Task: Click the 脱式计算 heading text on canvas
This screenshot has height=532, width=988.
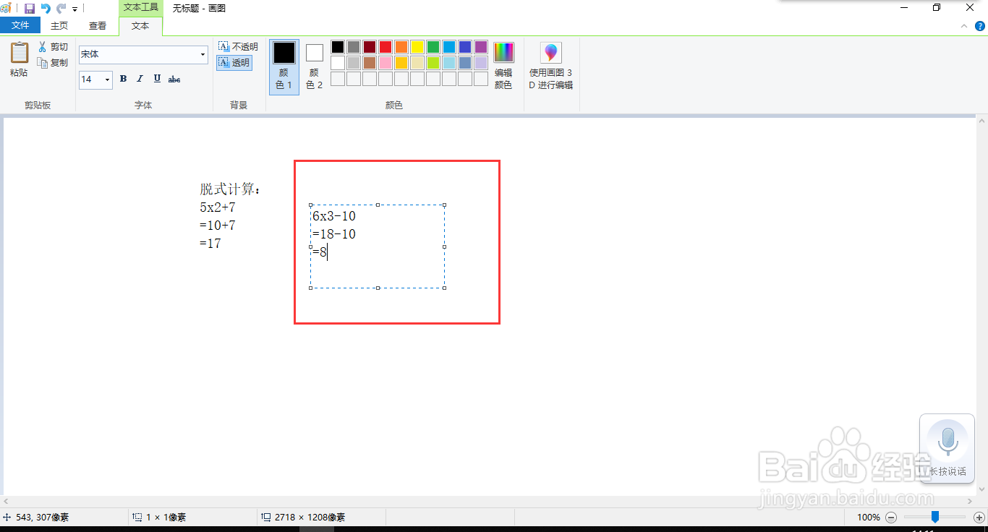Action: point(230,189)
